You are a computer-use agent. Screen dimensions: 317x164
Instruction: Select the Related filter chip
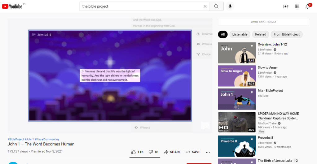(x=260, y=34)
